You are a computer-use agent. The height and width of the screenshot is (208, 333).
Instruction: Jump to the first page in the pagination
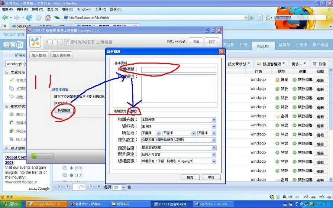59,186
